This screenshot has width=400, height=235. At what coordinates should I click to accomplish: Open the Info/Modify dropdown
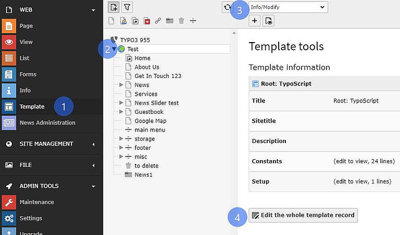[287, 7]
